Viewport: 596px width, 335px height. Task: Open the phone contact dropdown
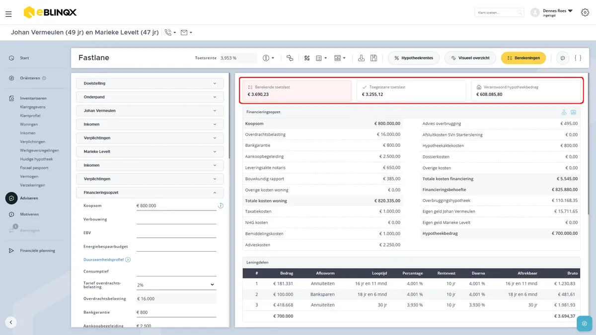click(170, 33)
